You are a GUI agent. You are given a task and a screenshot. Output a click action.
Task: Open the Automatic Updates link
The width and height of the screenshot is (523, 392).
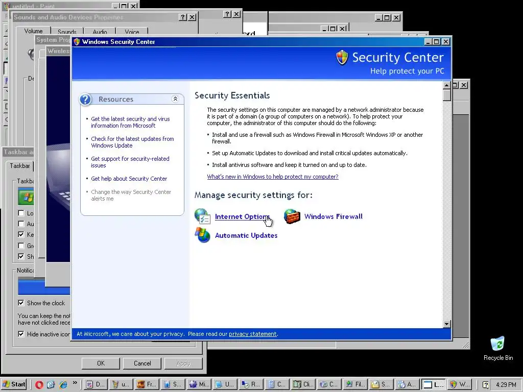tap(246, 235)
